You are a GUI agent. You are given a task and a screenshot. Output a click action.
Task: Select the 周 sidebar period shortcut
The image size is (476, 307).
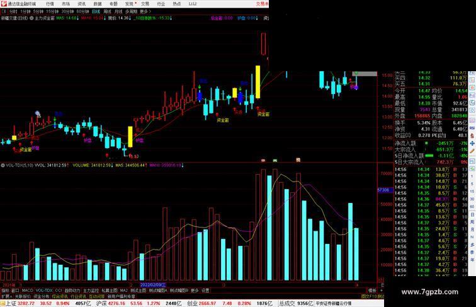coord(472,222)
